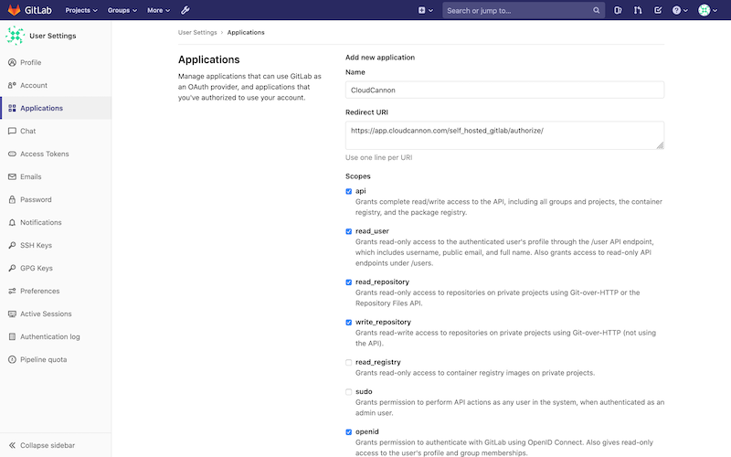The height and width of the screenshot is (457, 731).
Task: Open the help dropdown arrow
Action: click(x=685, y=11)
